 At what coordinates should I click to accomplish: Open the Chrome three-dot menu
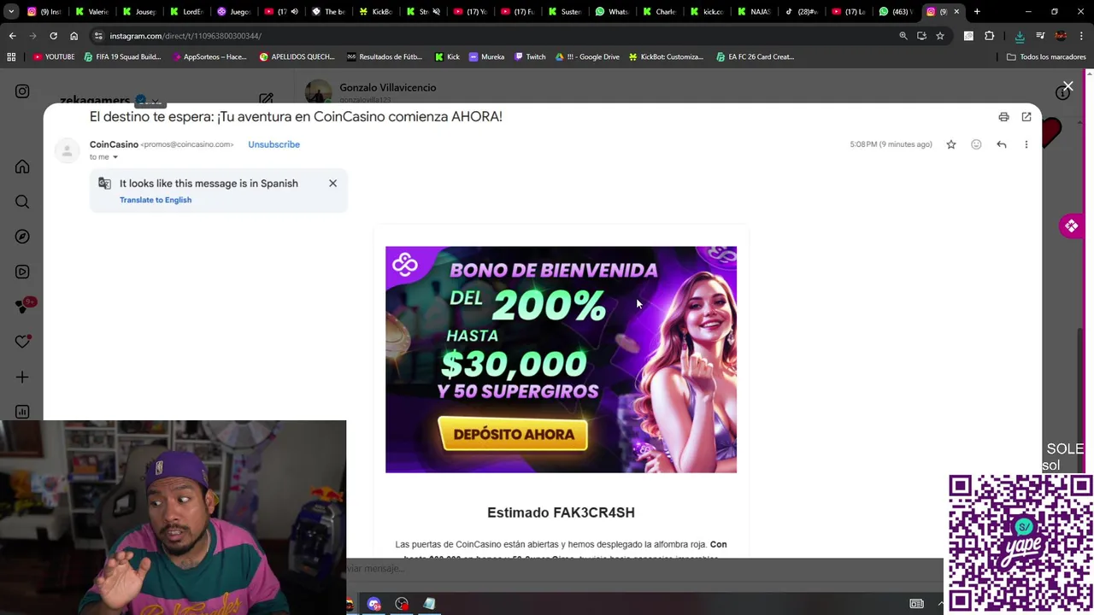coord(1082,36)
